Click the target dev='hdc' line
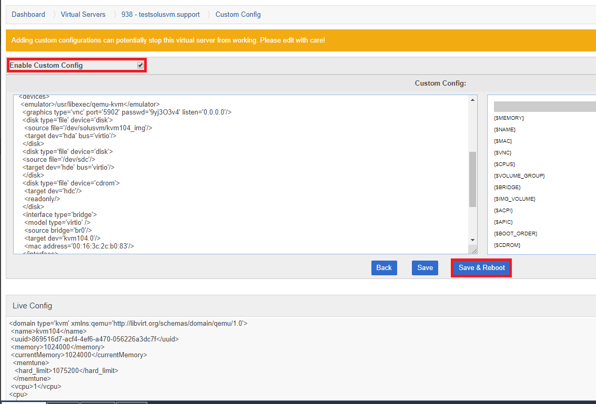This screenshot has width=596, height=404. (x=53, y=191)
